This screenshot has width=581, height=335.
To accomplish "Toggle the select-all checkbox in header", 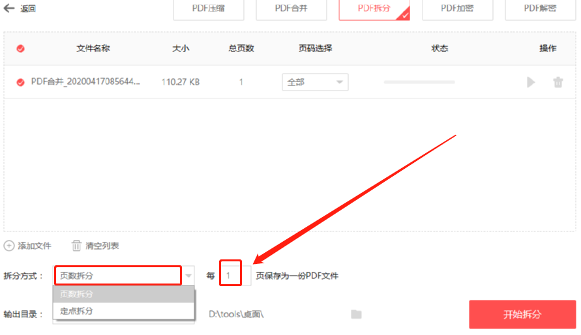I will click(x=21, y=48).
